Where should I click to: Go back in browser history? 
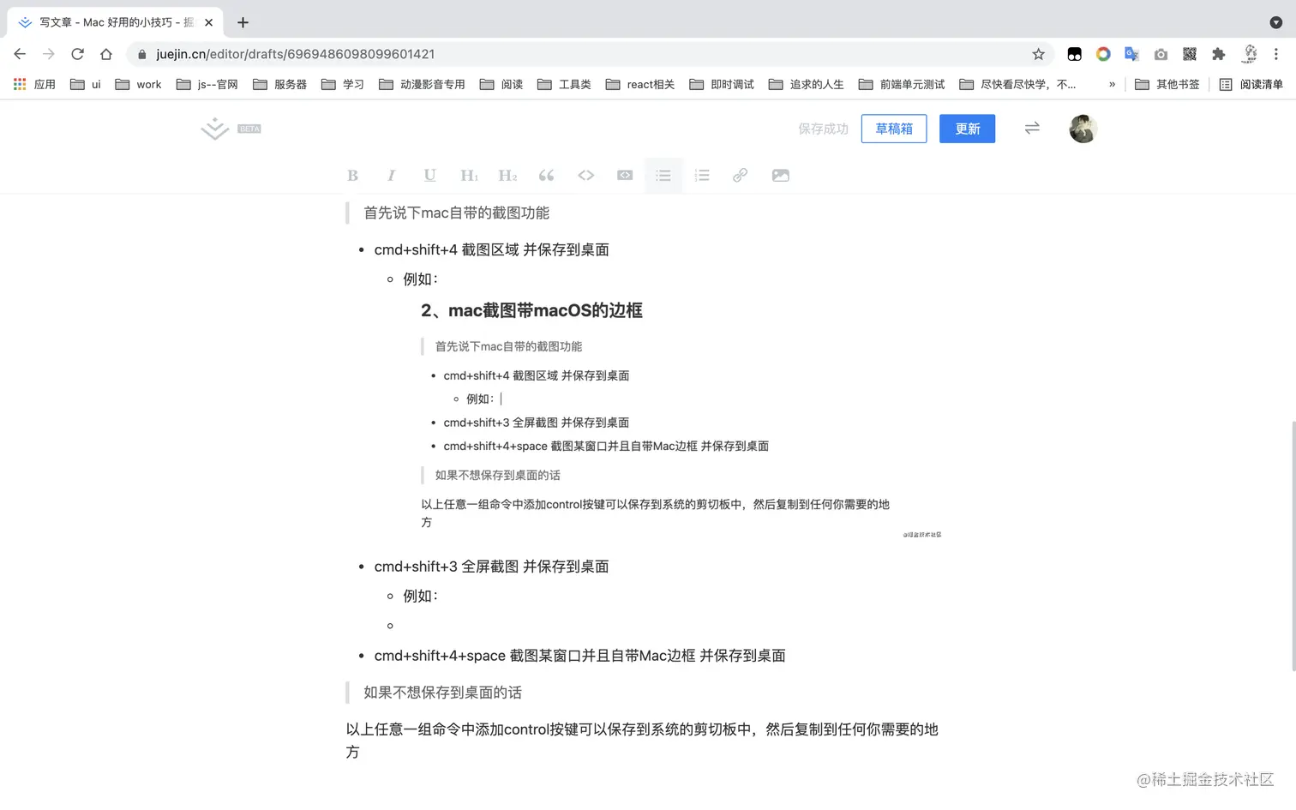pyautogui.click(x=20, y=54)
